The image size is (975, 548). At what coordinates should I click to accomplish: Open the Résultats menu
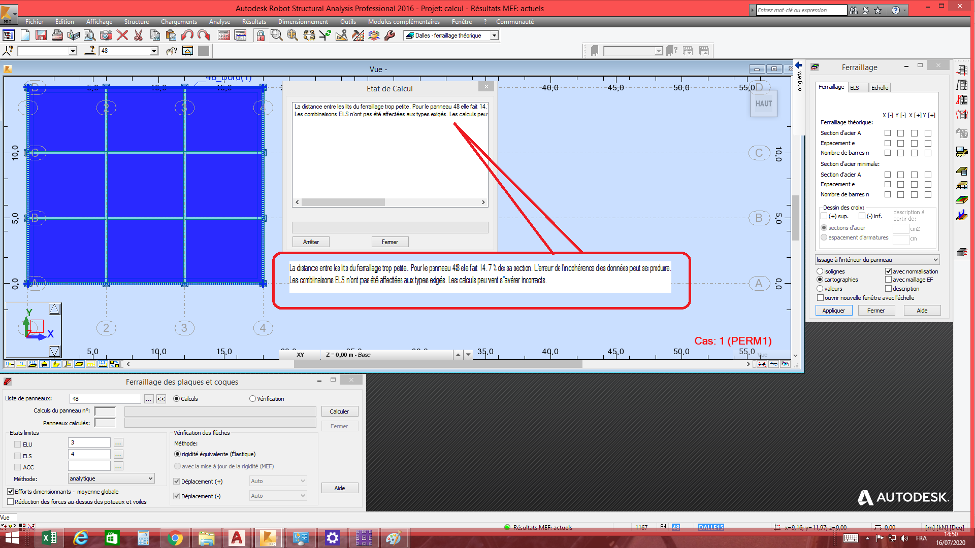pyautogui.click(x=254, y=22)
